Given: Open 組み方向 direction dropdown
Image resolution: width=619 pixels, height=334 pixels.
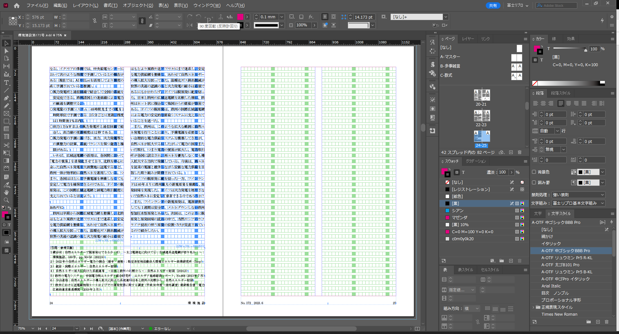Looking at the screenshot, I should [x=471, y=309].
